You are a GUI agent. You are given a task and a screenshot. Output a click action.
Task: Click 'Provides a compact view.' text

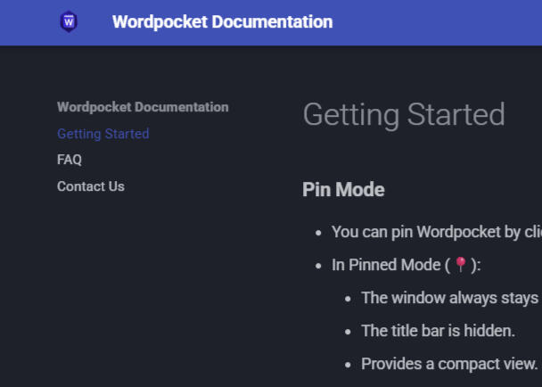[450, 364]
